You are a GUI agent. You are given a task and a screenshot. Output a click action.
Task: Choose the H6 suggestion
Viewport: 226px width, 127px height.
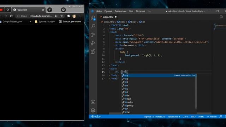[158, 92]
